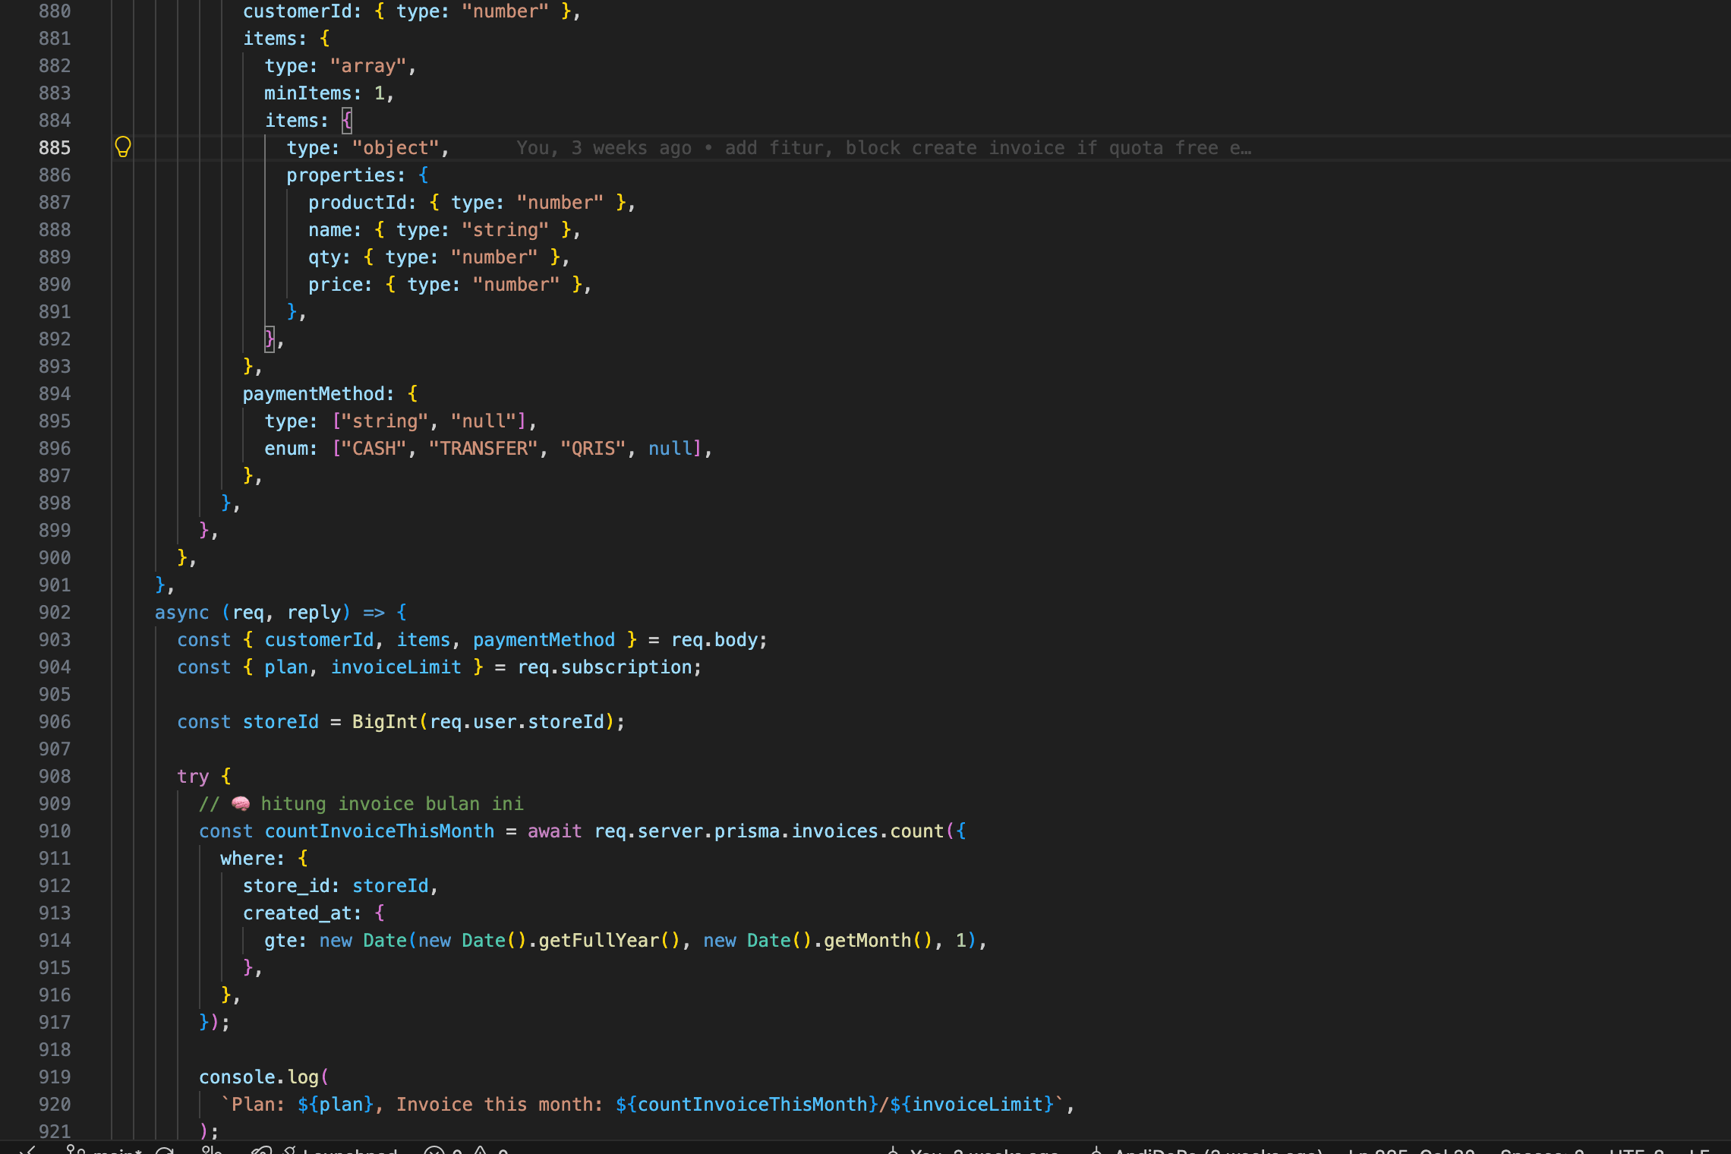Click the highlighted opening brace on line 884
The image size is (1731, 1154).
[x=347, y=121]
